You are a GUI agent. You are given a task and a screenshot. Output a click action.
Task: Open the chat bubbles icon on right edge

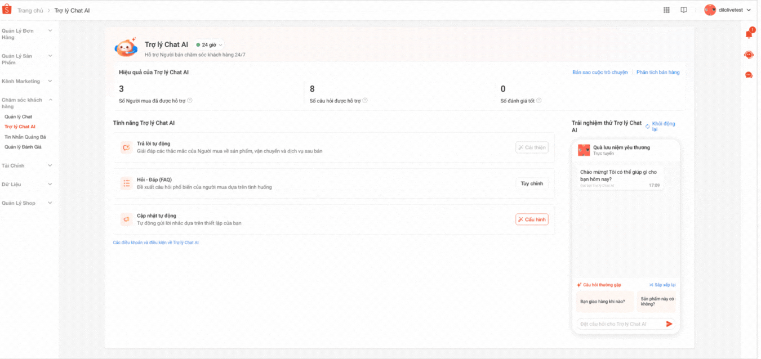tap(749, 75)
